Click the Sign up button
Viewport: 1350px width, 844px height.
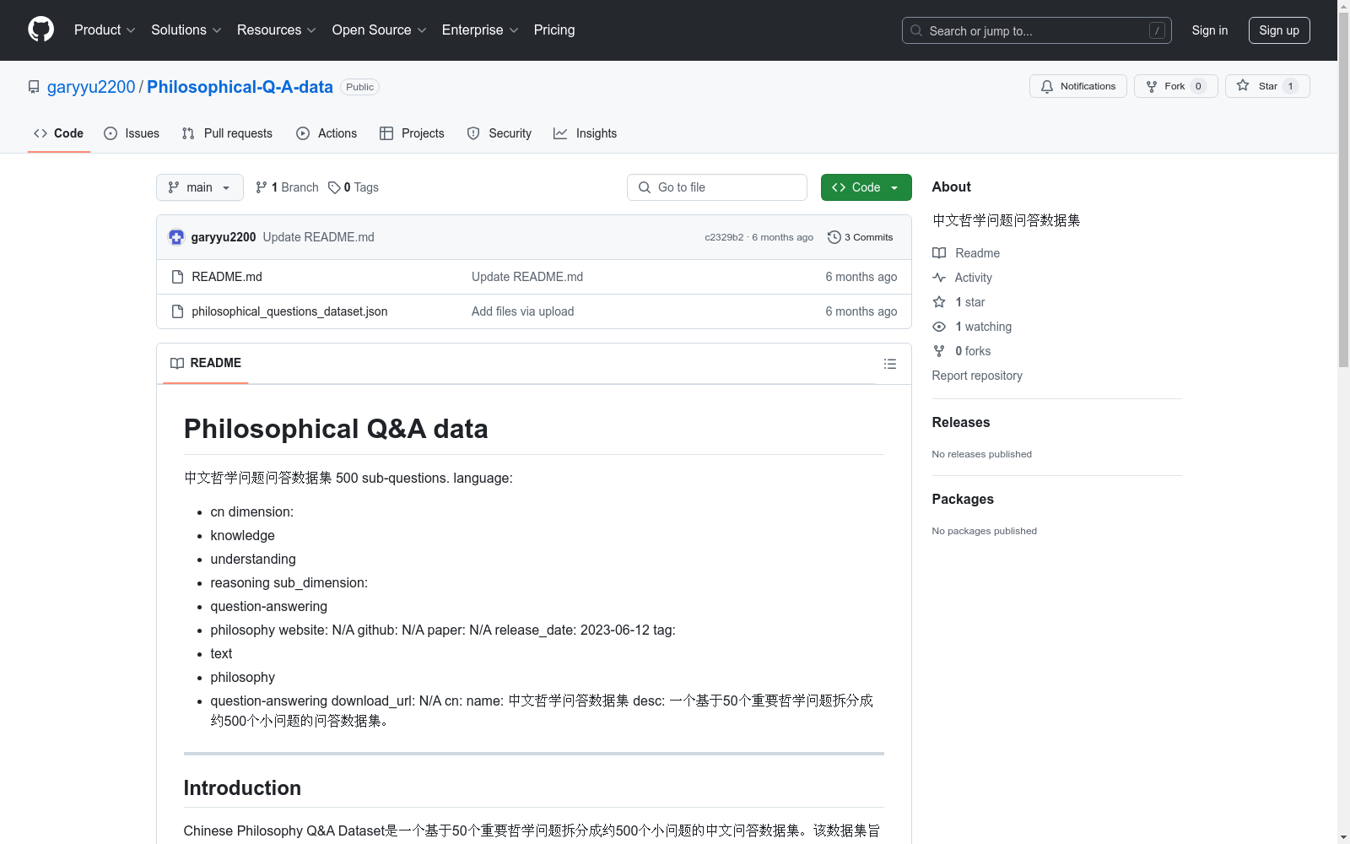point(1279,30)
